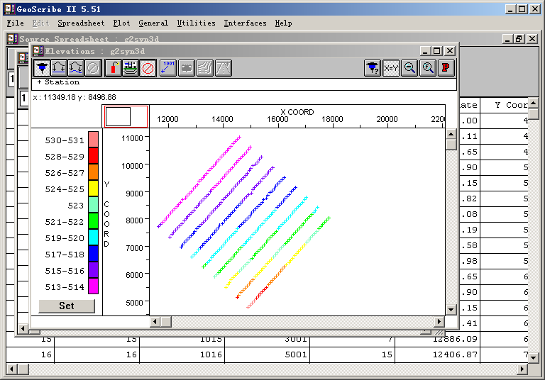The width and height of the screenshot is (545, 380).
Task: Click the '530-531' legend label
Action: [65, 140]
